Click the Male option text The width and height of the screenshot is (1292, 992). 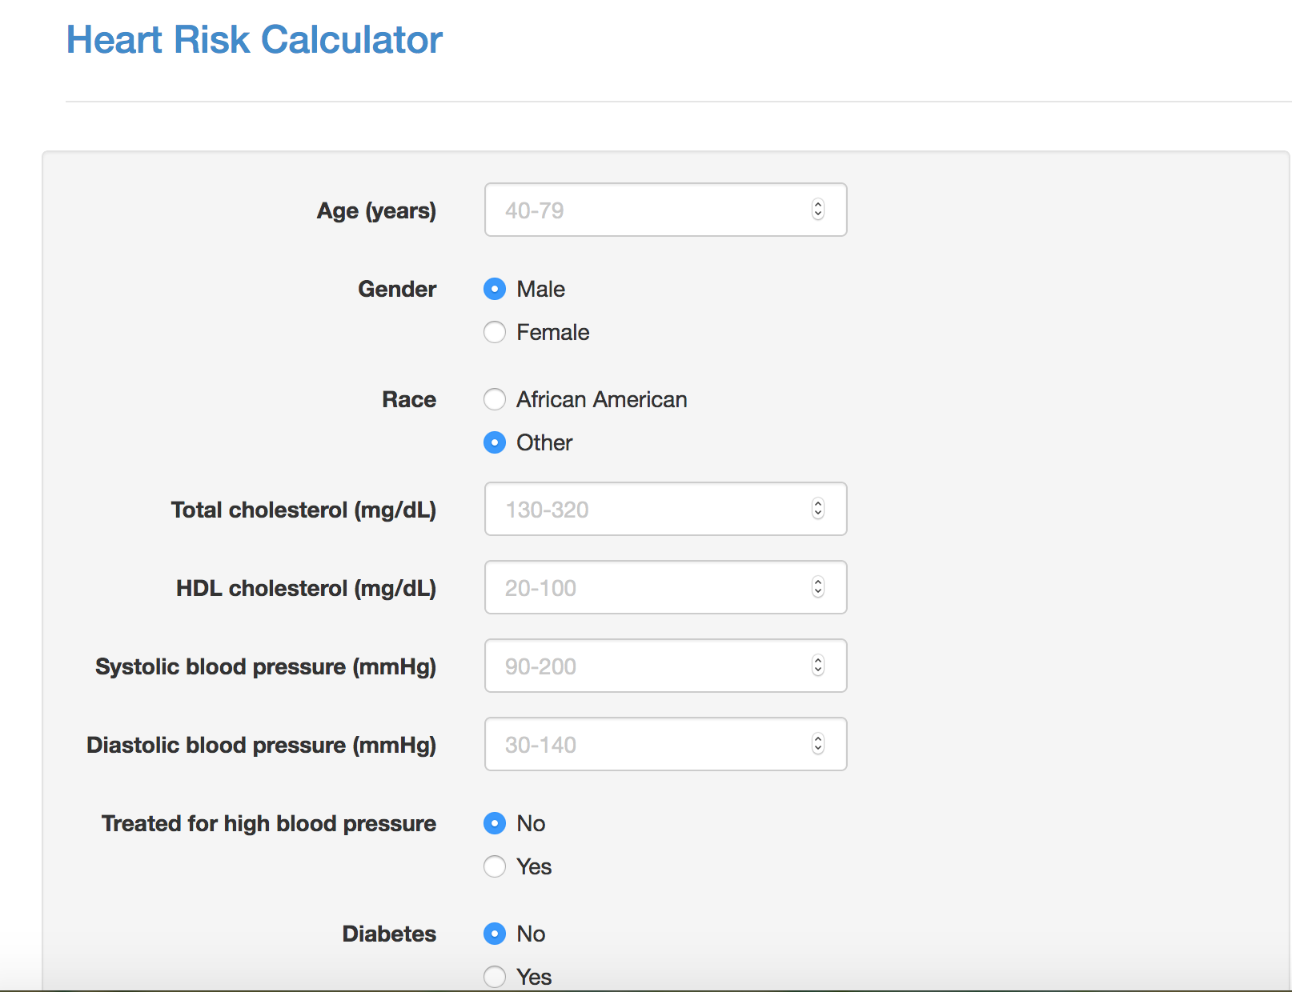541,289
